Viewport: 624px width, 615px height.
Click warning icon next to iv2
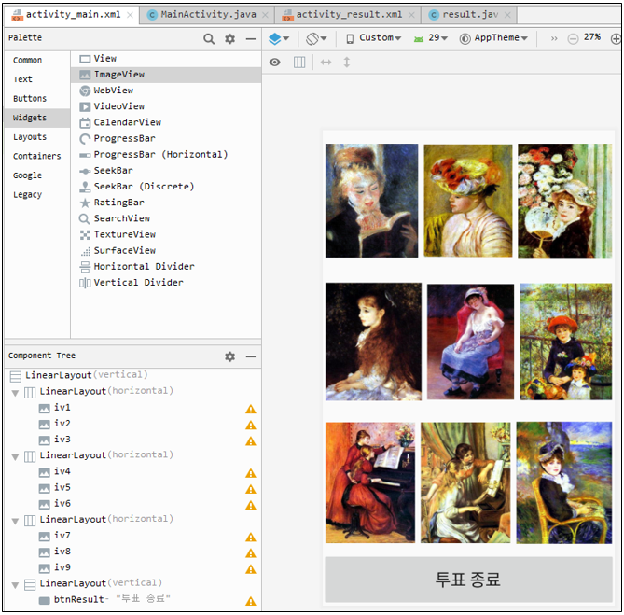(251, 426)
